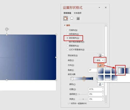Choose second thumbnail in top row of direction gallery
Viewport: 130px width, 110px height.
pyautogui.click(x=108, y=71)
